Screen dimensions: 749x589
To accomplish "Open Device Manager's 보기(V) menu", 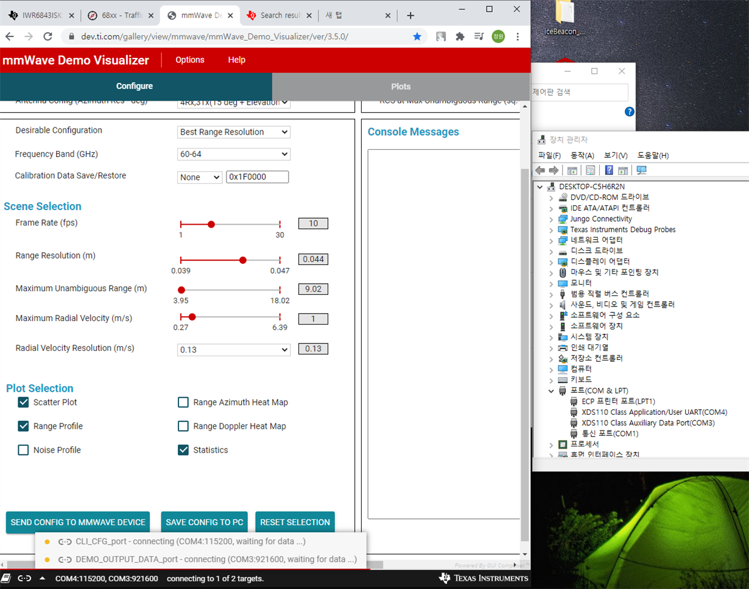I will click(x=616, y=156).
